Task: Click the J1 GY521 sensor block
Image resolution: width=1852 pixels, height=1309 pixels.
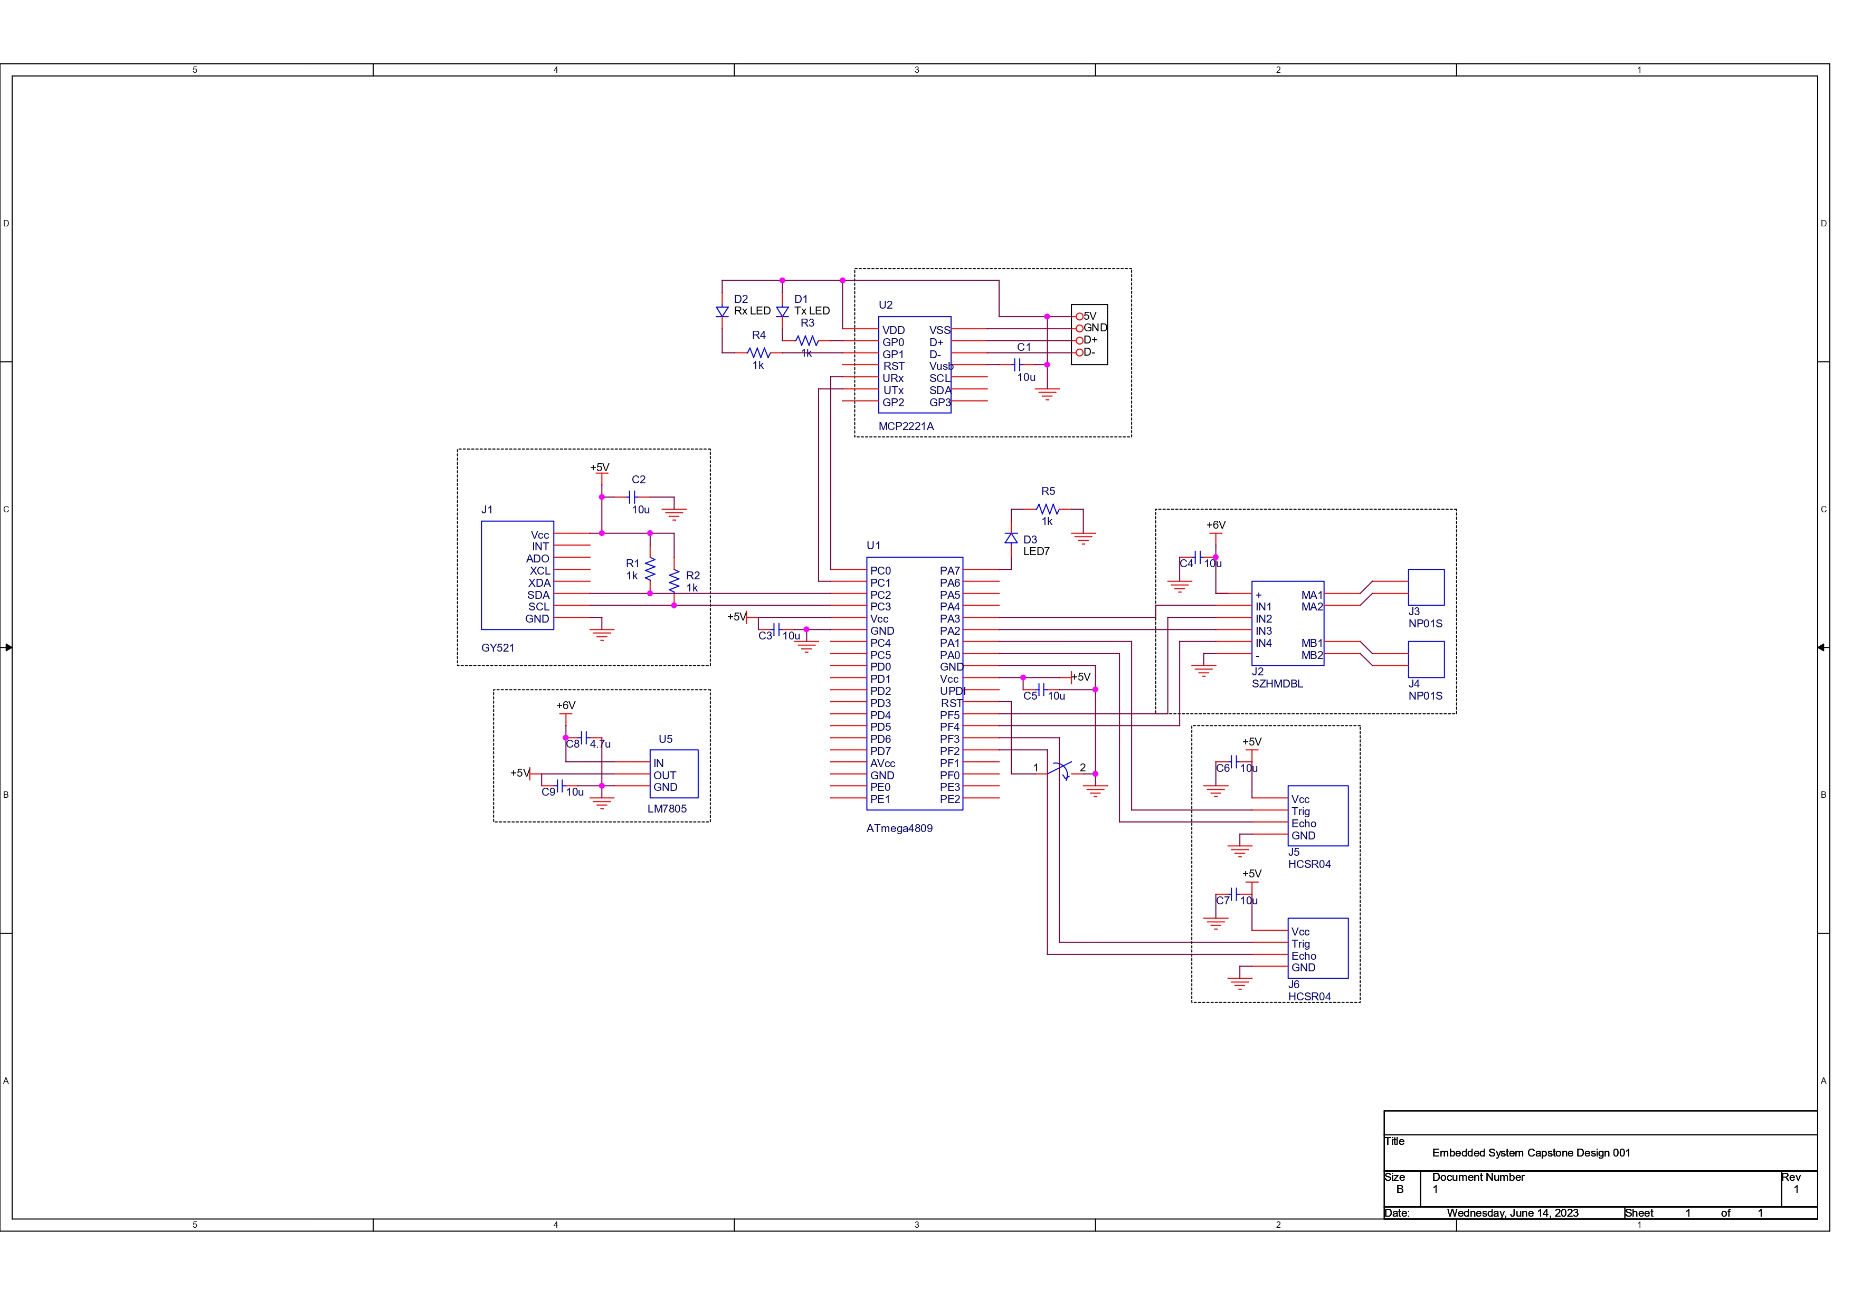Action: [517, 575]
